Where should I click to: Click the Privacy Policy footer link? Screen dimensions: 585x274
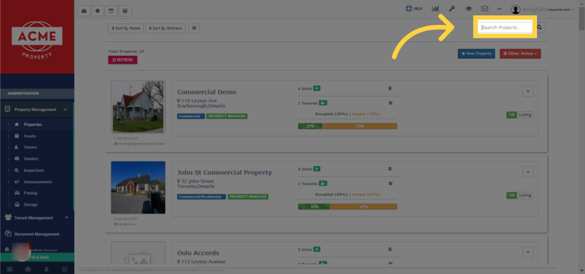163,271
